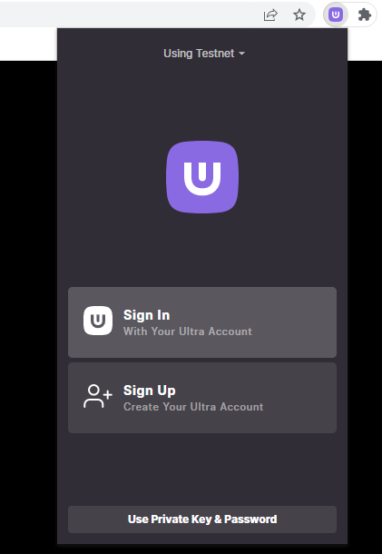Image resolution: width=382 pixels, height=554 pixels.
Task: Click the white Ultra icon beside Sign In
Action: point(98,321)
